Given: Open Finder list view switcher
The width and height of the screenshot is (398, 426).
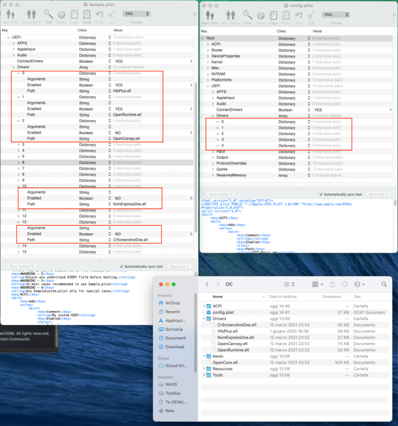Looking at the screenshot, I should click(x=289, y=284).
